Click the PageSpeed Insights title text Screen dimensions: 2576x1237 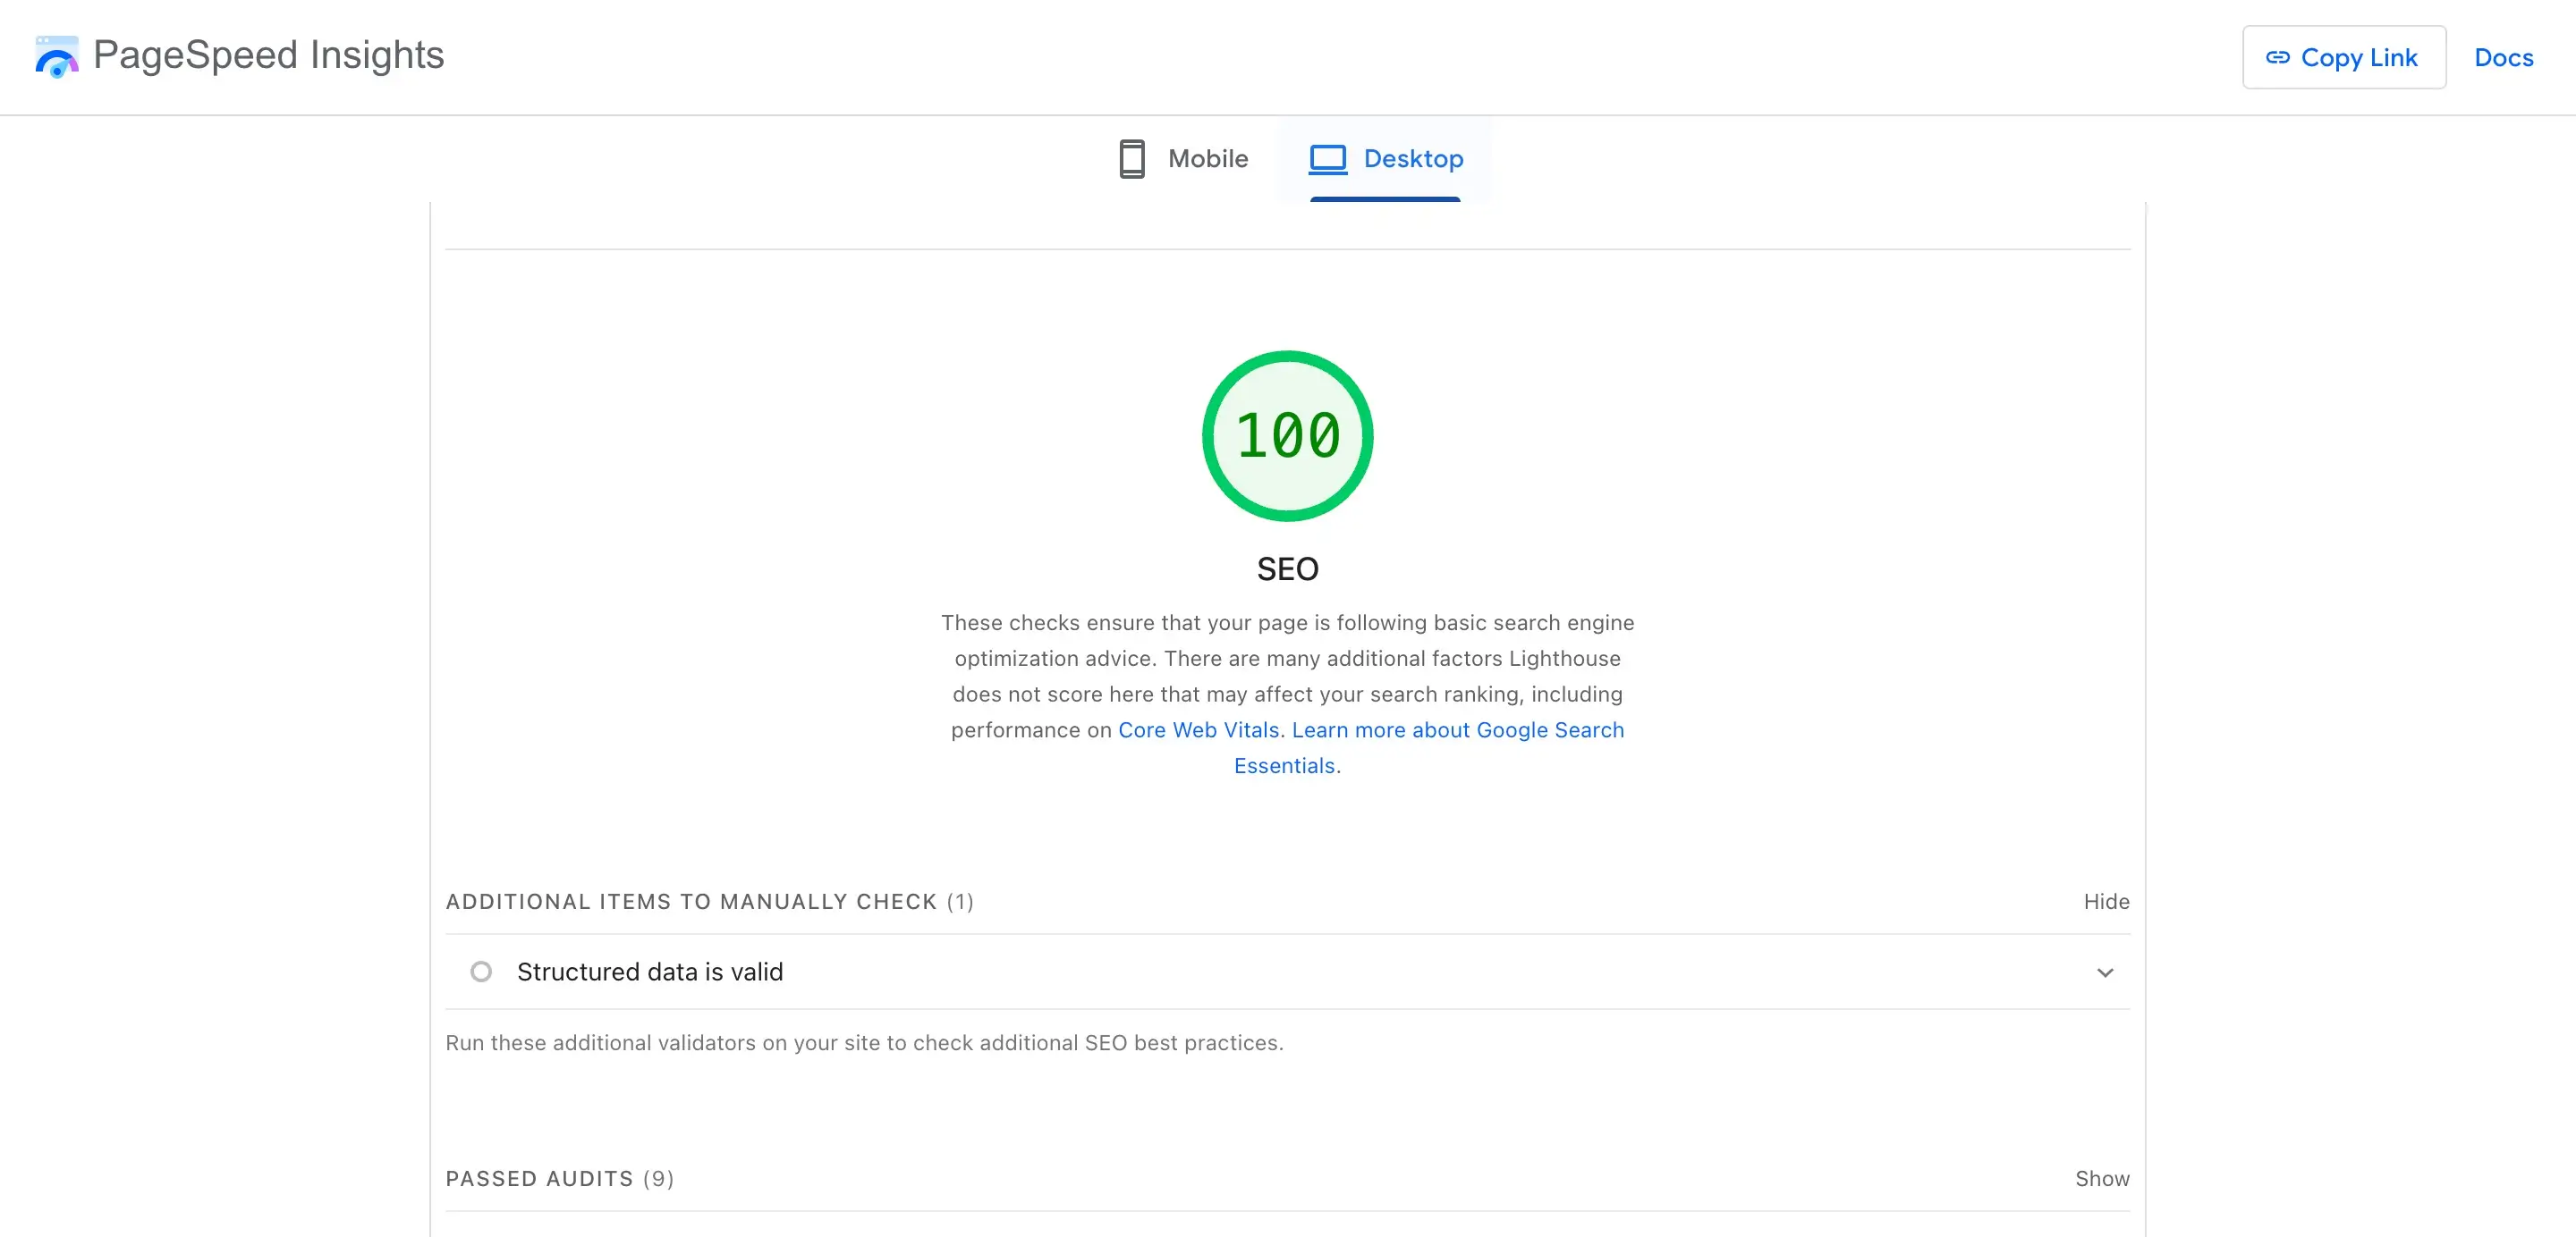coord(268,55)
